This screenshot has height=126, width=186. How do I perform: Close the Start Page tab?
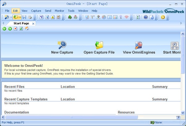[x=34, y=24]
